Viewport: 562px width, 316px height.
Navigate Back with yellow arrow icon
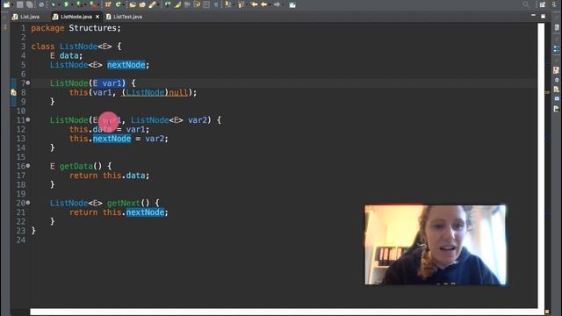(264, 4)
